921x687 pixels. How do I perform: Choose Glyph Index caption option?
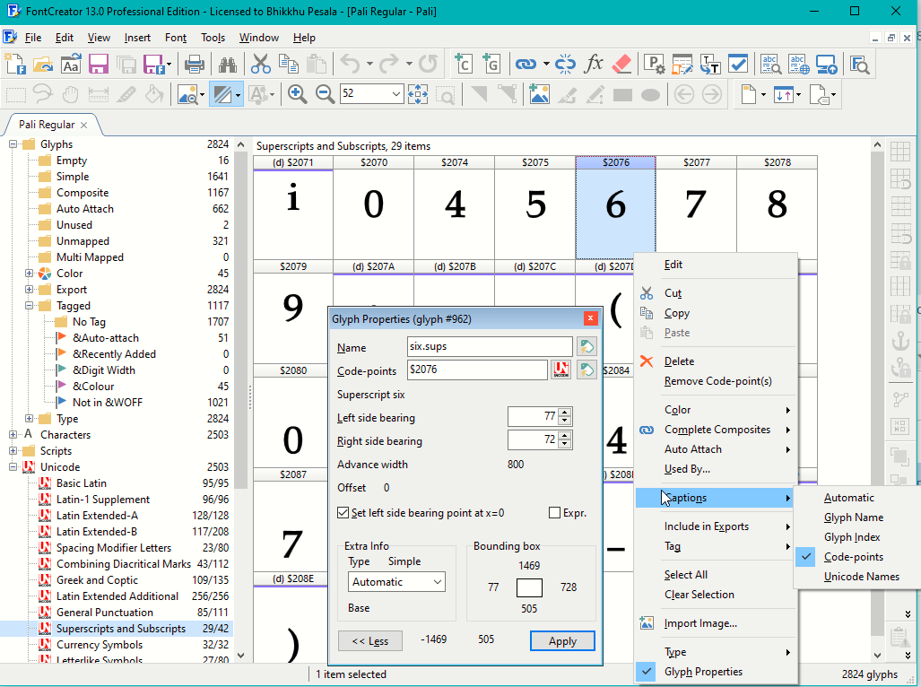point(852,536)
